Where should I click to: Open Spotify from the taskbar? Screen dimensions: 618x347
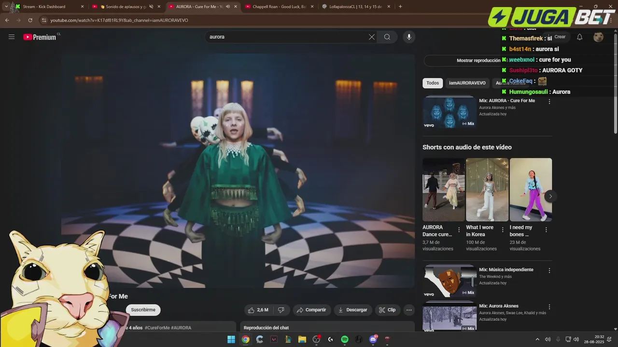(x=345, y=339)
